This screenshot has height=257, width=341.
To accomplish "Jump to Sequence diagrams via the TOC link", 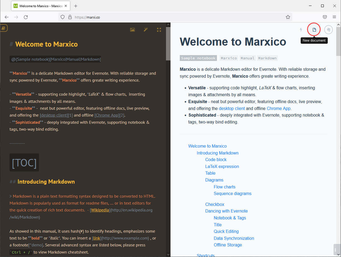I will click(232, 193).
